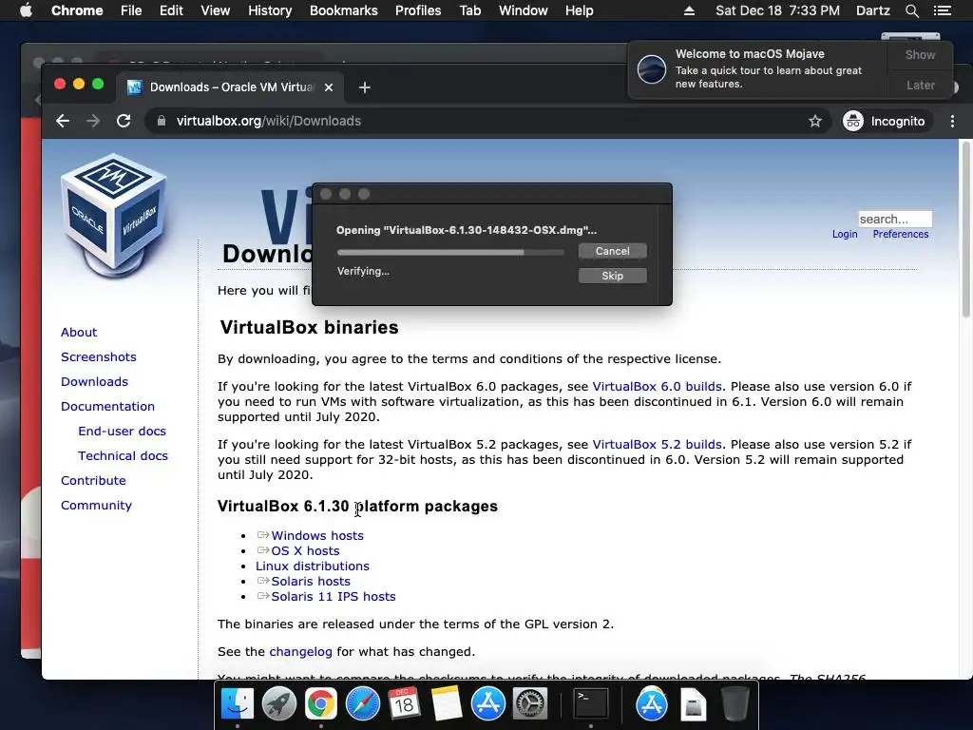The width and height of the screenshot is (973, 730).
Task: Open the File menu
Action: (x=131, y=10)
